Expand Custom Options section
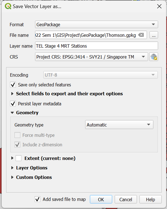 [x=12, y=177]
